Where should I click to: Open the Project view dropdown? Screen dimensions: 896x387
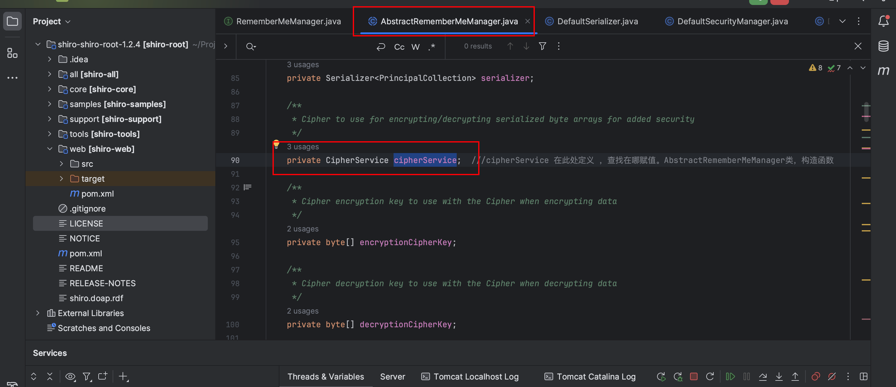tap(52, 21)
